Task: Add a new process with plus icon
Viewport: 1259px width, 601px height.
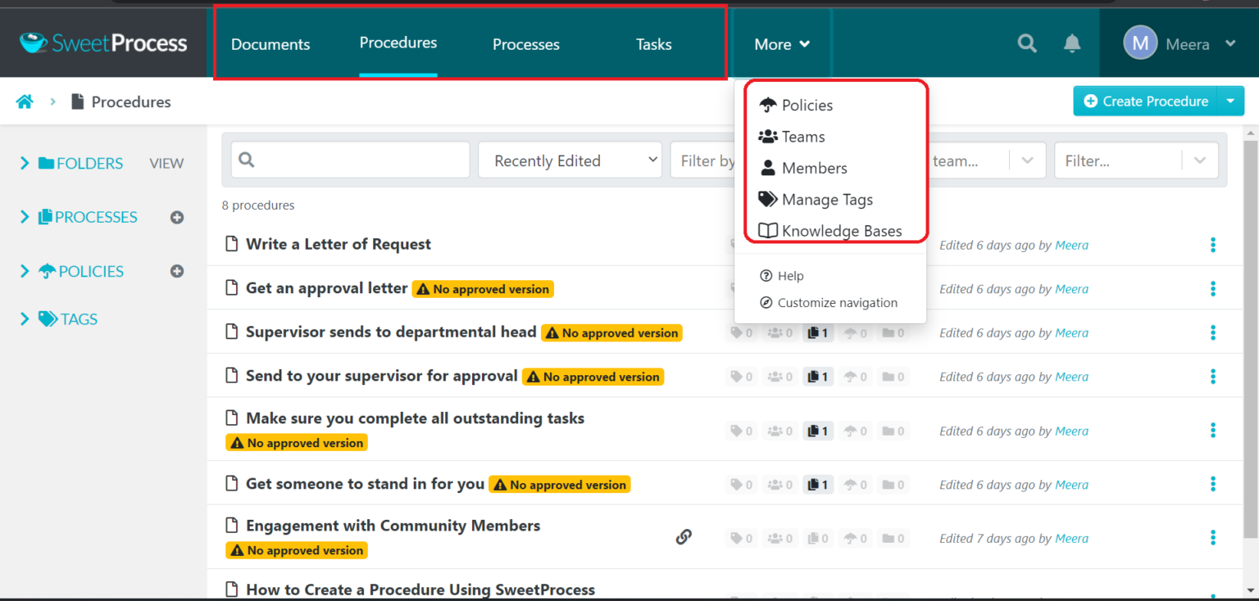Action: coord(177,217)
